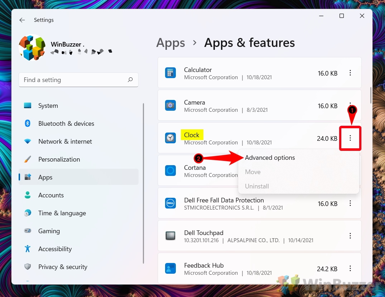This screenshot has height=297, width=385.
Task: Toggle the three-dot menu for Clock
Action: [x=350, y=138]
